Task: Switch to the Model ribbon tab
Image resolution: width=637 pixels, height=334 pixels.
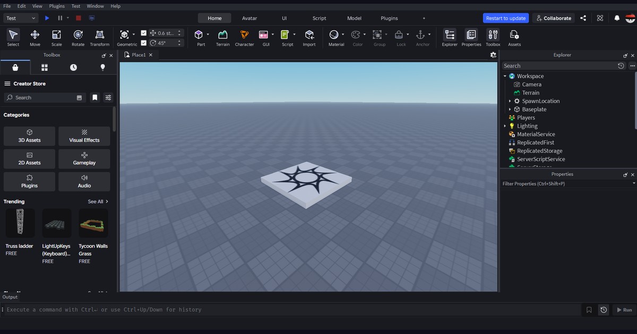Action: (x=354, y=18)
